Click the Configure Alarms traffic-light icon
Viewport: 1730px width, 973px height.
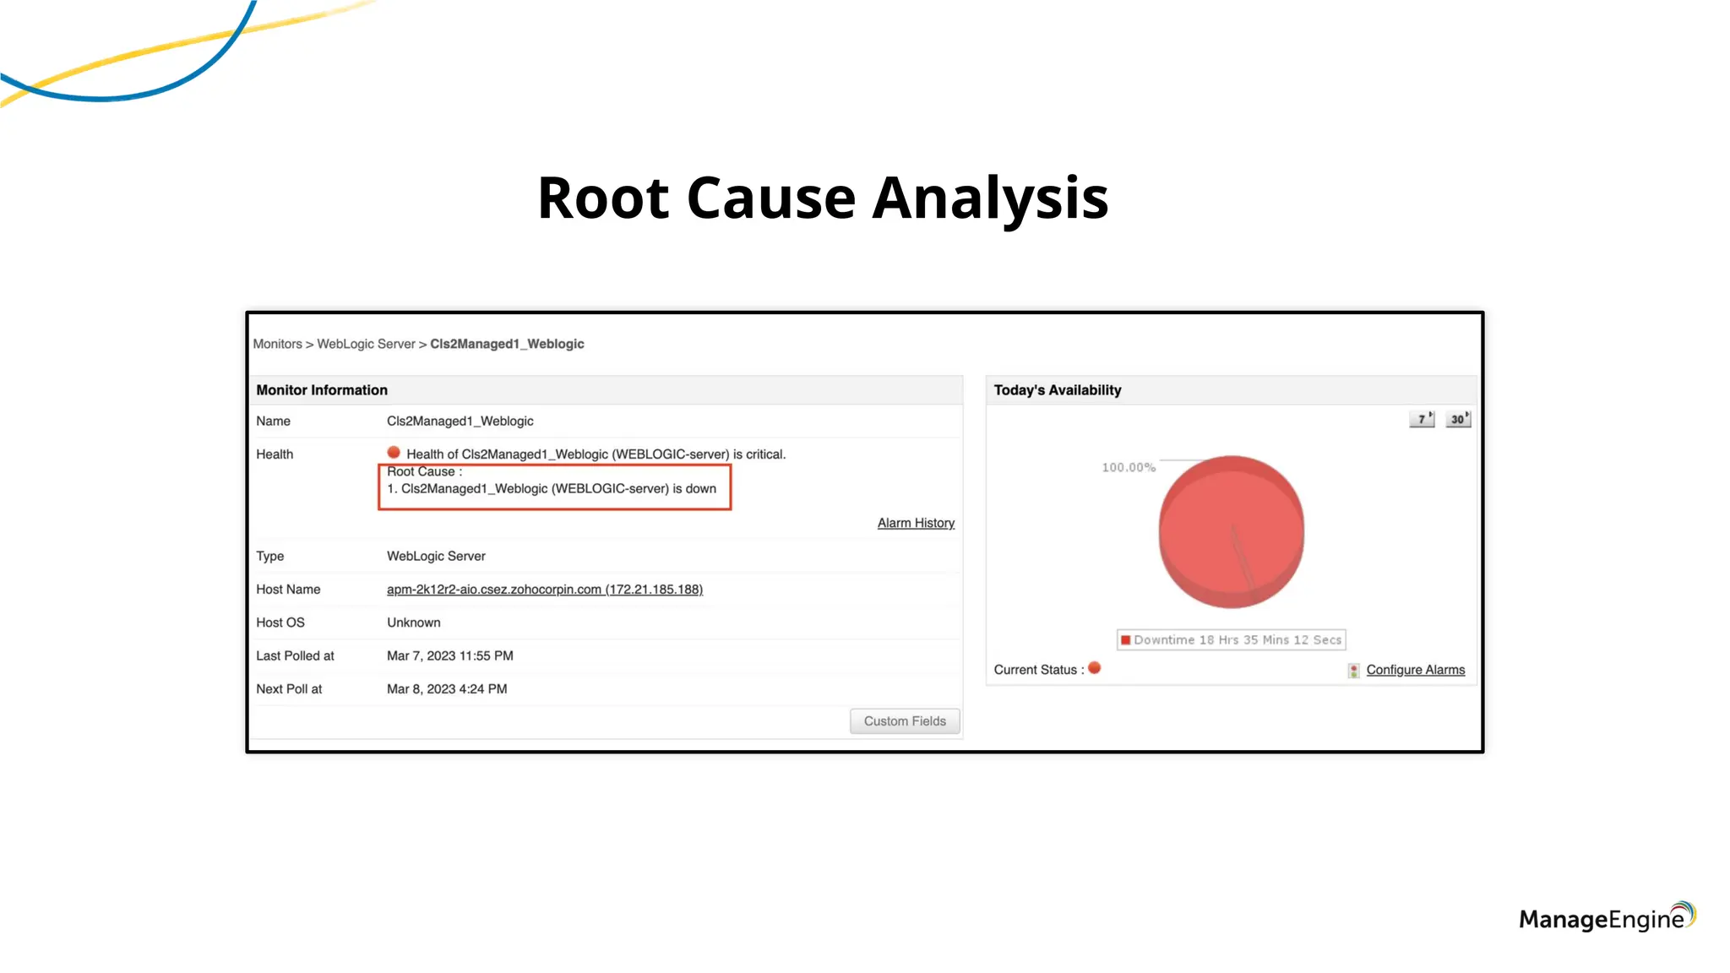coord(1354,671)
